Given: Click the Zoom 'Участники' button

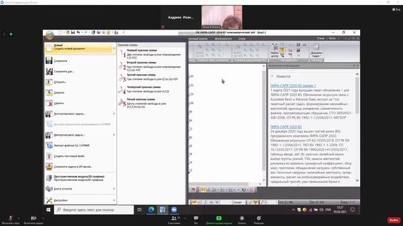Looking at the screenshot, I should pos(174,220).
